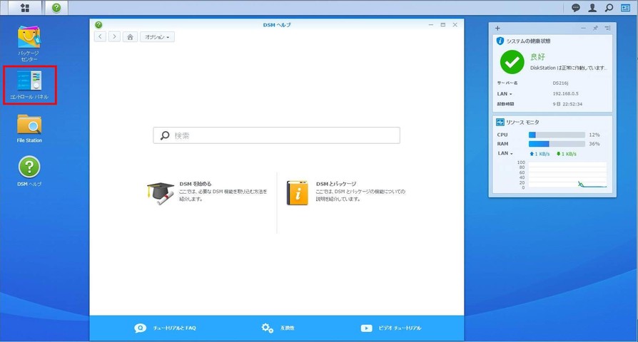This screenshot has height=342, width=638.
Task: Pin the widget panel
Action: (595, 28)
